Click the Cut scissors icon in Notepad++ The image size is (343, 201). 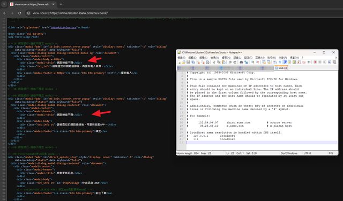coord(214,62)
